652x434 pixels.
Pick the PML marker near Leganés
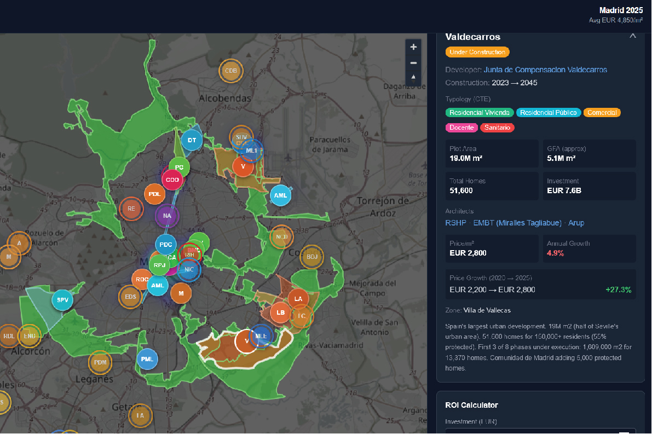pyautogui.click(x=147, y=359)
